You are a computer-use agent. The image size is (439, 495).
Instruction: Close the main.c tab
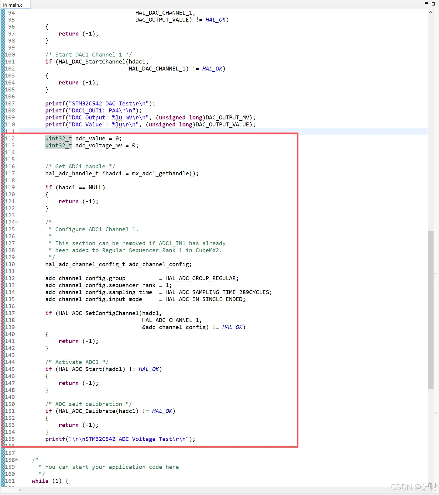27,5
